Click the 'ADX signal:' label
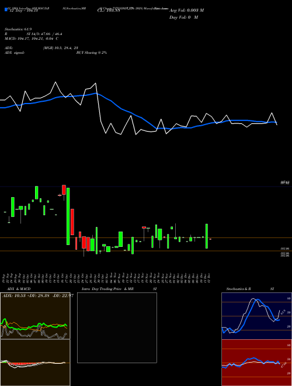 point(15,53)
